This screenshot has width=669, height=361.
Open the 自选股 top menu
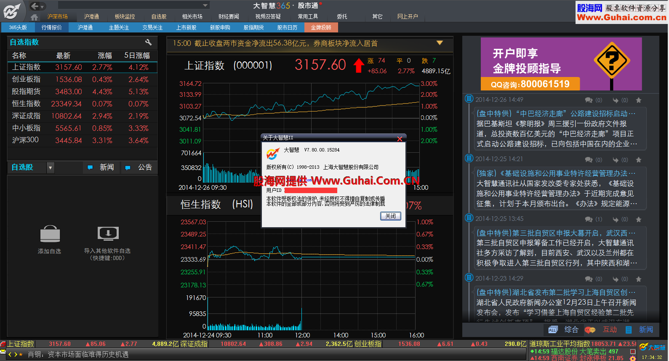tap(159, 16)
